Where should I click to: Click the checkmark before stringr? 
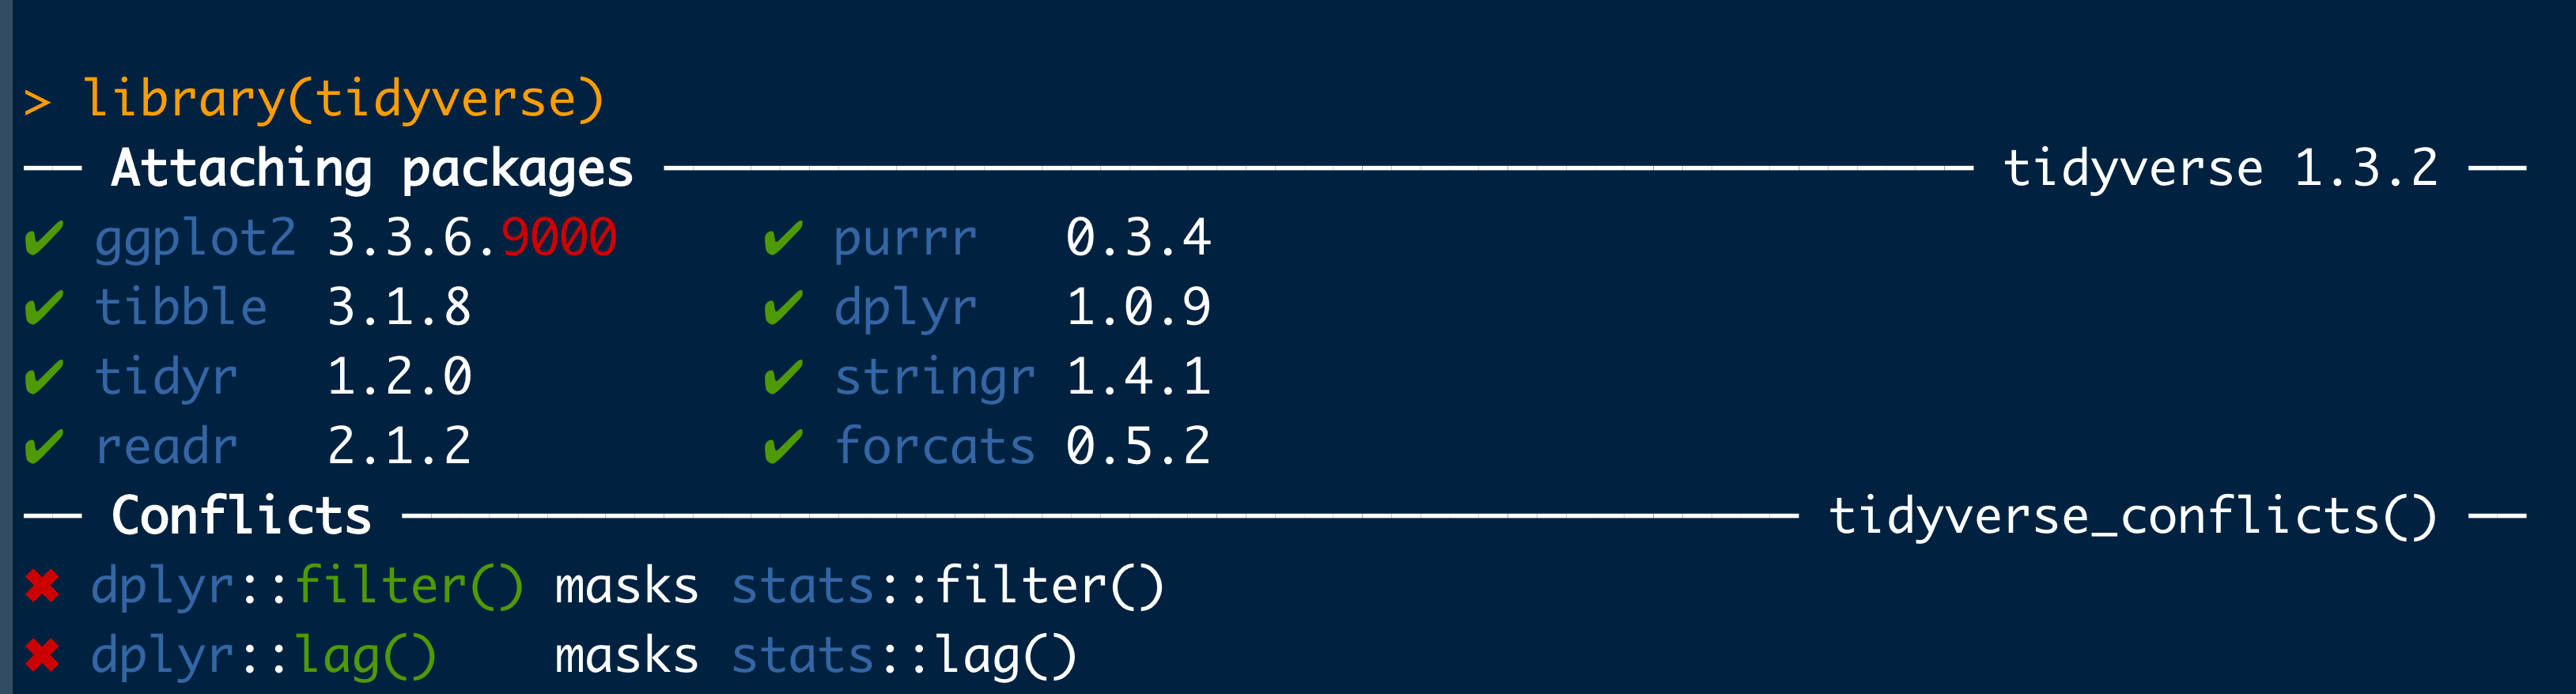tap(783, 378)
